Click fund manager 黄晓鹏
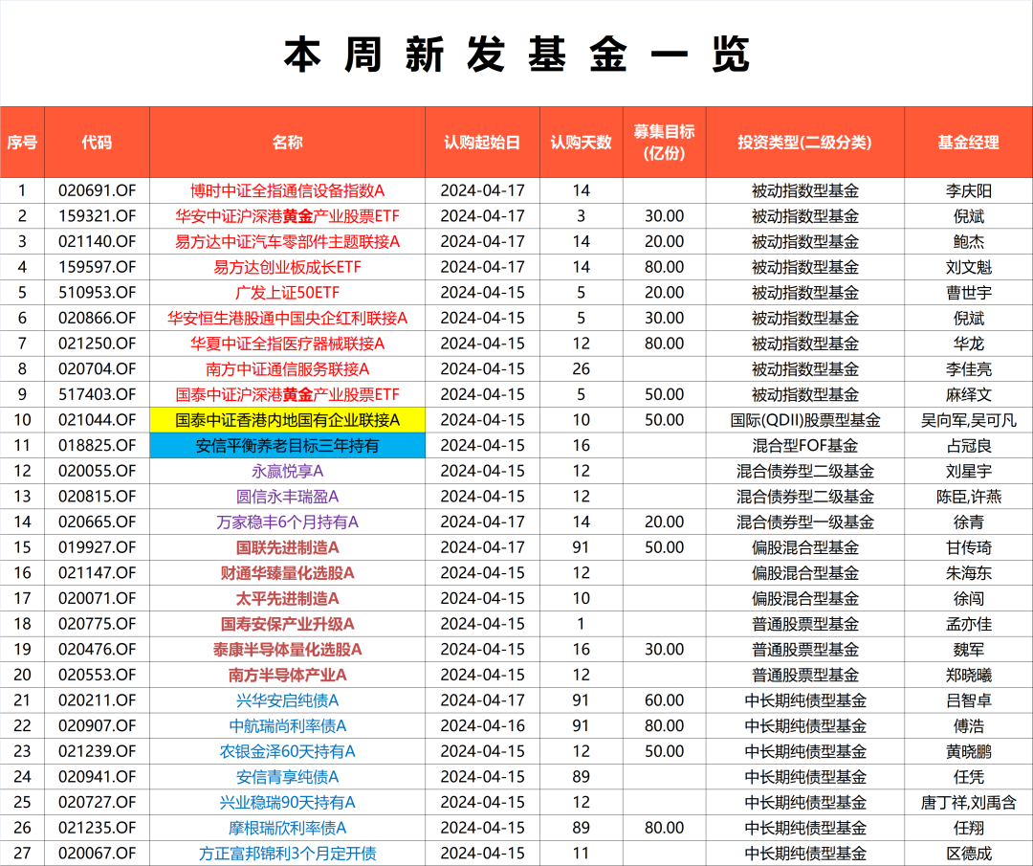1033x866 pixels. point(968,751)
